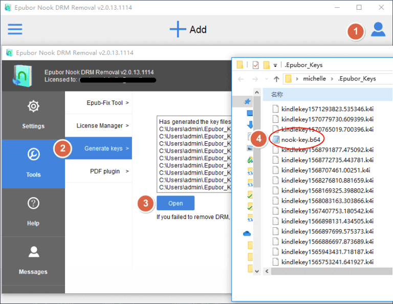Click the Add plus icon

(178, 29)
